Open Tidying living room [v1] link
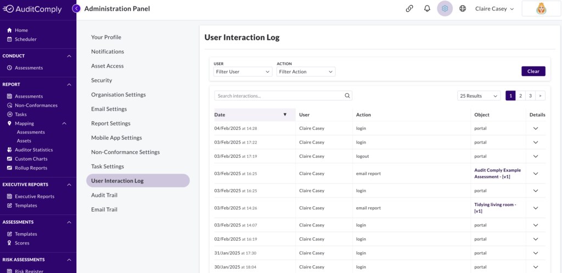This screenshot has width=562, height=273. pos(495,208)
